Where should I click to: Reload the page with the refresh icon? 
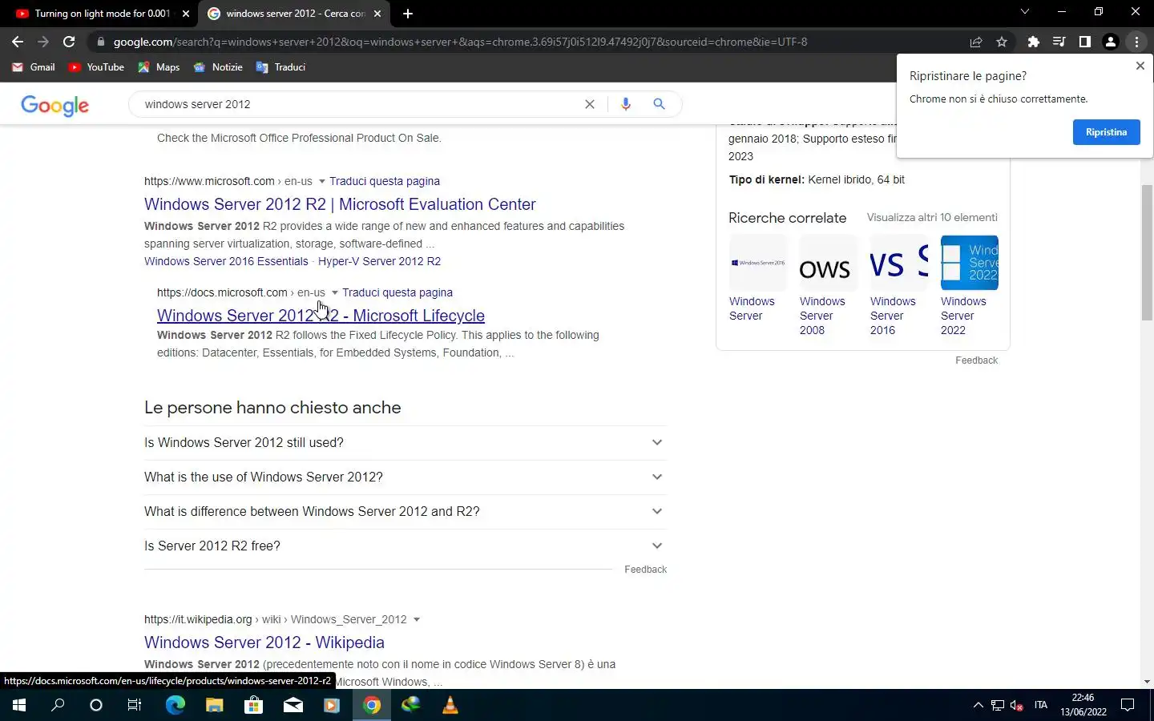click(x=69, y=42)
